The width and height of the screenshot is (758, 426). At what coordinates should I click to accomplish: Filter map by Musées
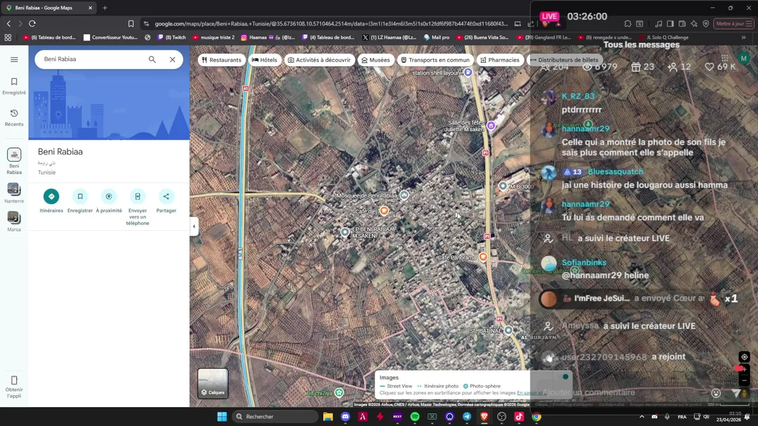pos(375,60)
